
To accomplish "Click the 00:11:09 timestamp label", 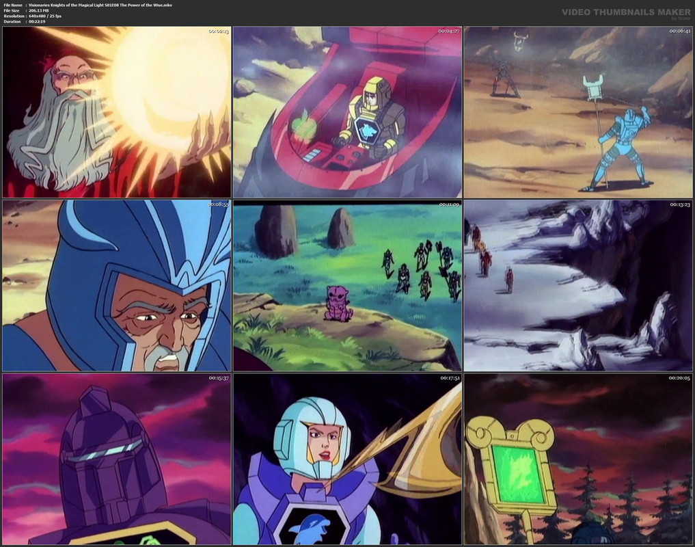I will [450, 204].
